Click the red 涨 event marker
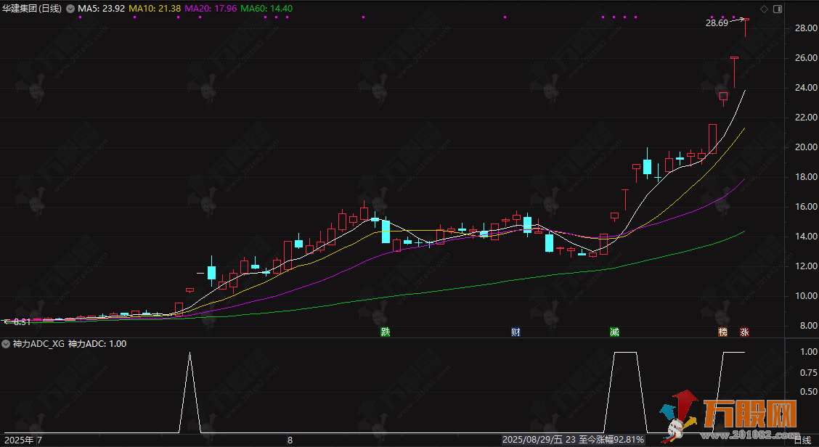 744,332
